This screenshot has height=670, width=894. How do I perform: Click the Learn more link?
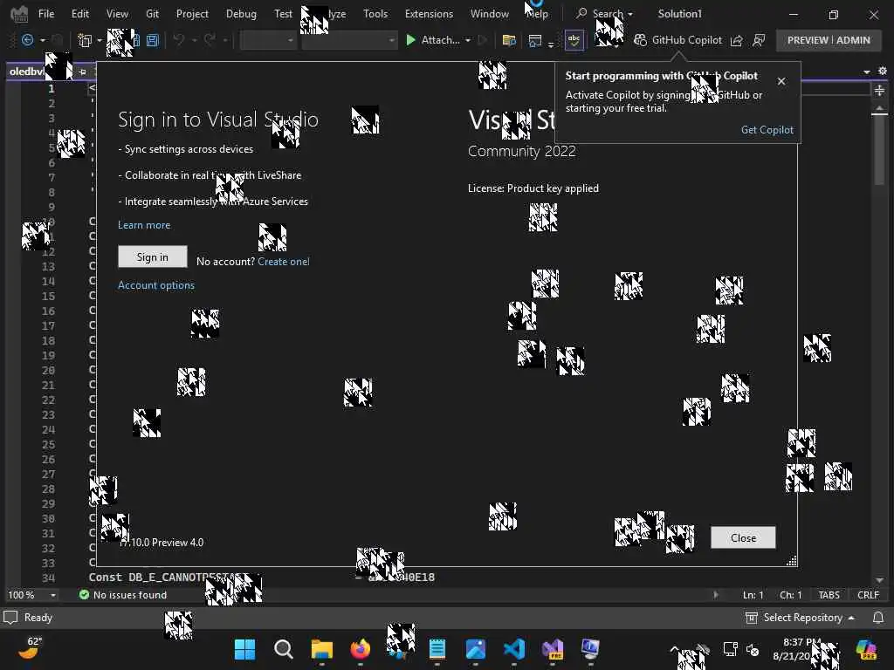[144, 225]
